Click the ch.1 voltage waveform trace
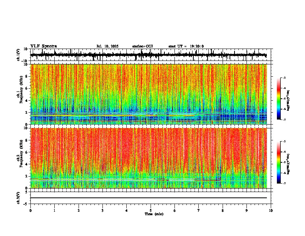 pyautogui.click(x=148, y=55)
